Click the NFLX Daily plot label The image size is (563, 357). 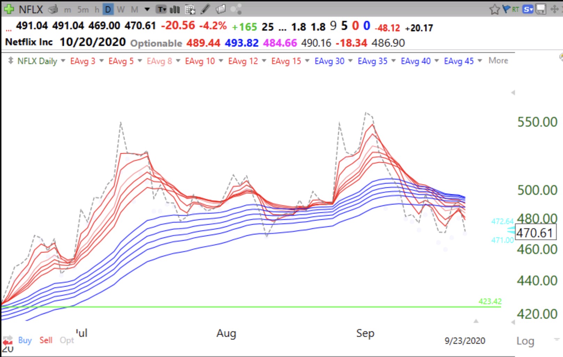[x=37, y=61]
